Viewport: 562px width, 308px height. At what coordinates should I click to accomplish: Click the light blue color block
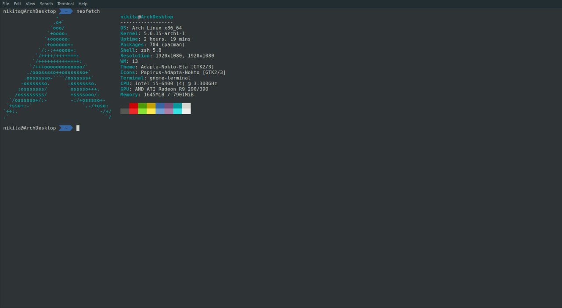pos(160,111)
